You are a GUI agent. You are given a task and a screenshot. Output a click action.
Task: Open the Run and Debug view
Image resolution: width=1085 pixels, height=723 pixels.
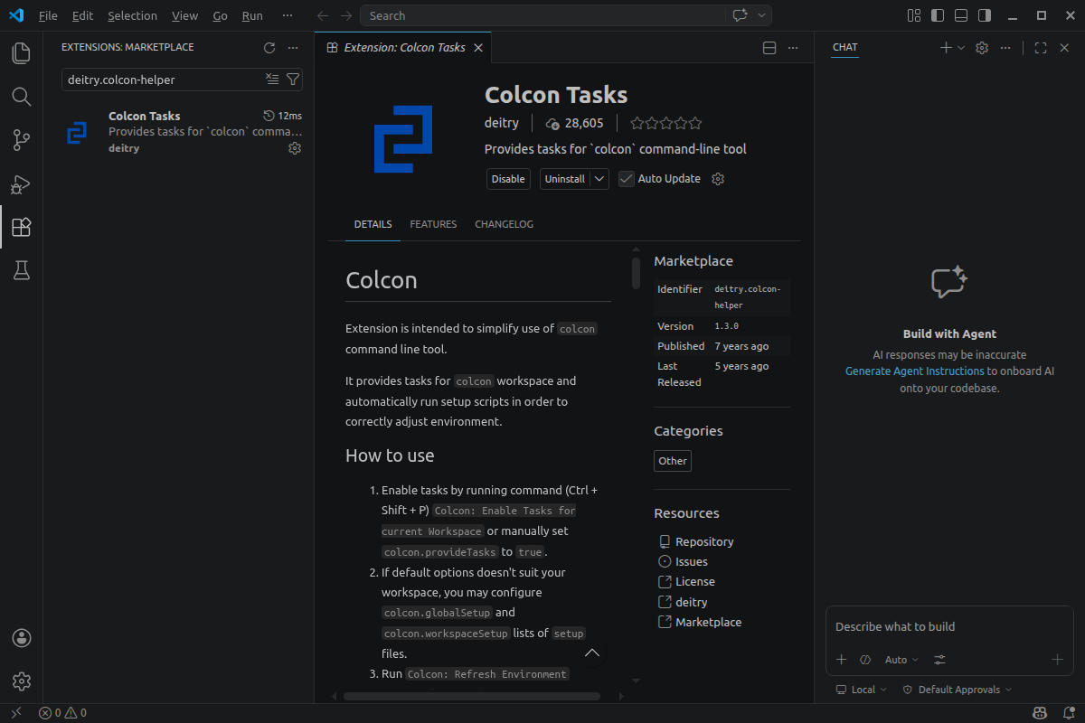21,183
